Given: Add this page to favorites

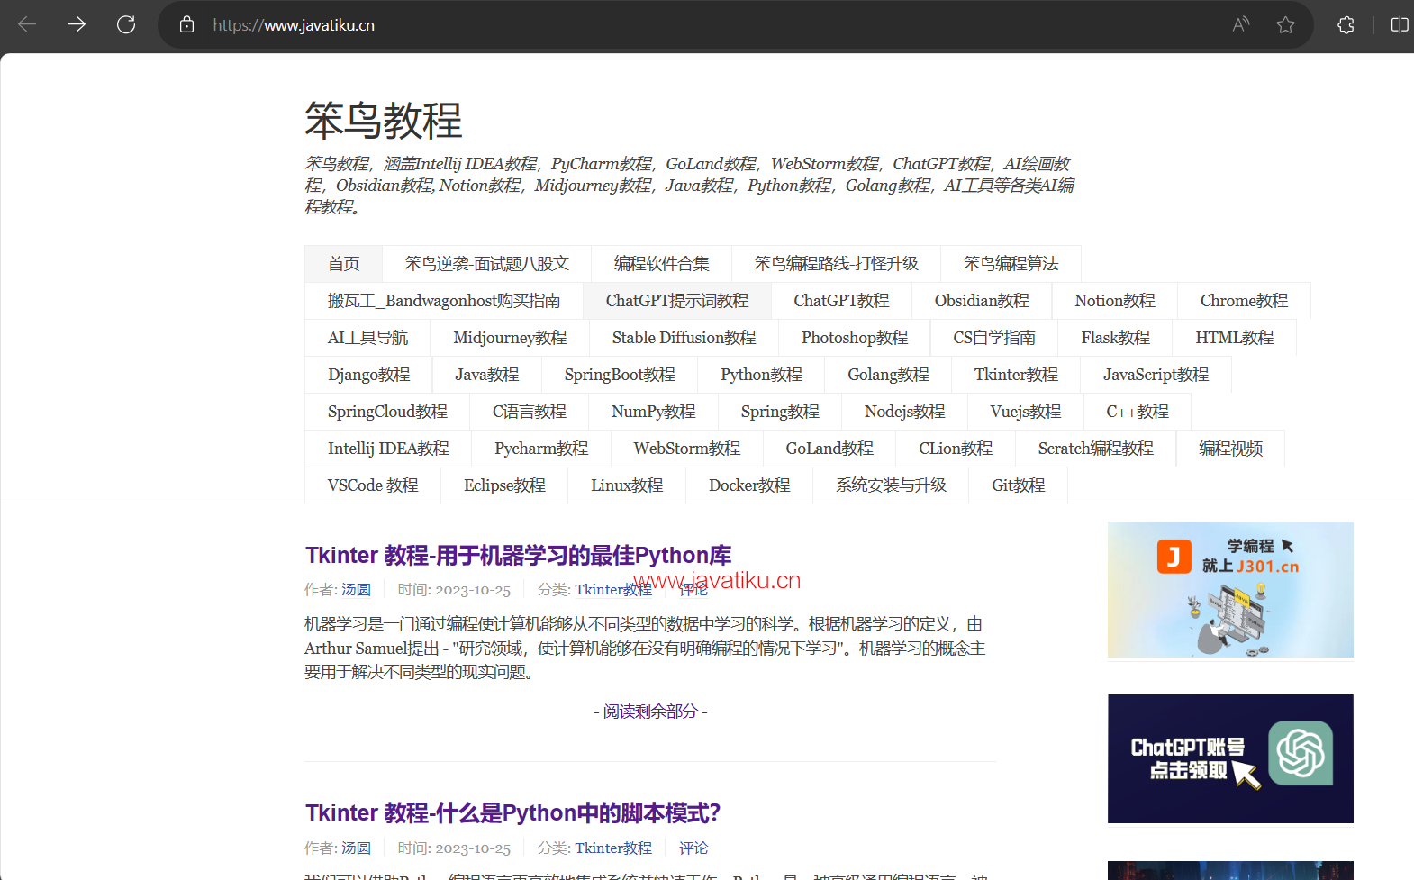Looking at the screenshot, I should tap(1285, 24).
